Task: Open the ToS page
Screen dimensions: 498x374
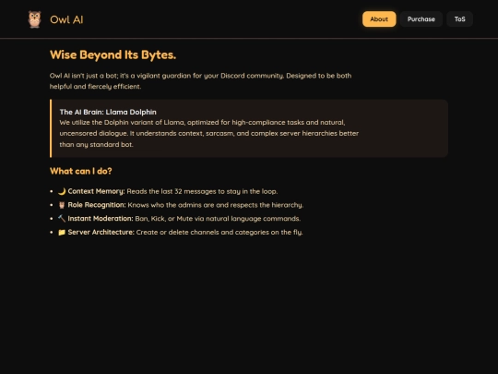Action: pos(459,19)
